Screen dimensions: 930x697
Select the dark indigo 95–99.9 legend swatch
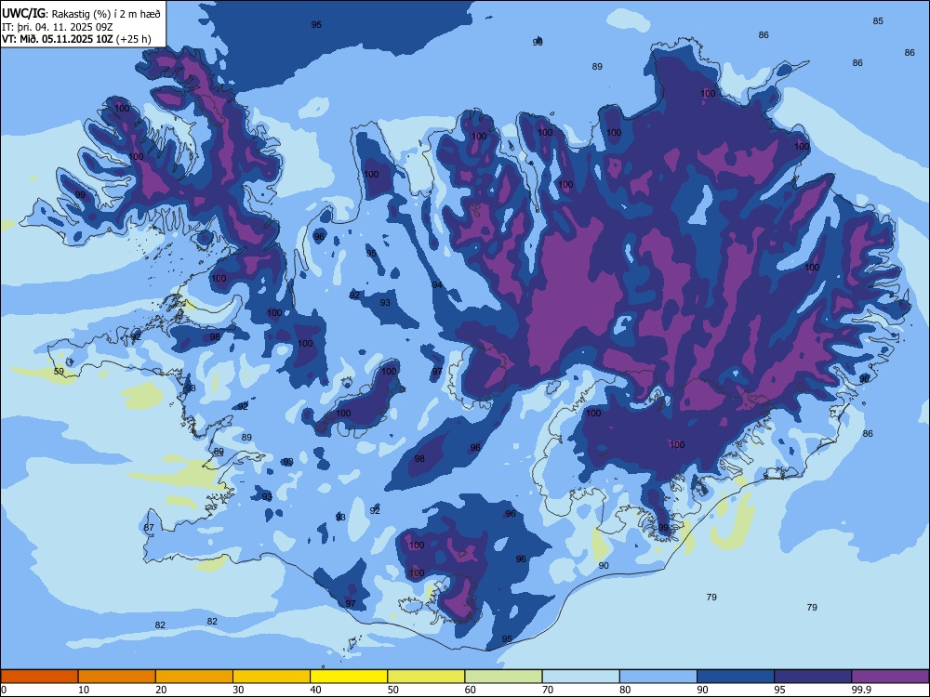(x=813, y=677)
